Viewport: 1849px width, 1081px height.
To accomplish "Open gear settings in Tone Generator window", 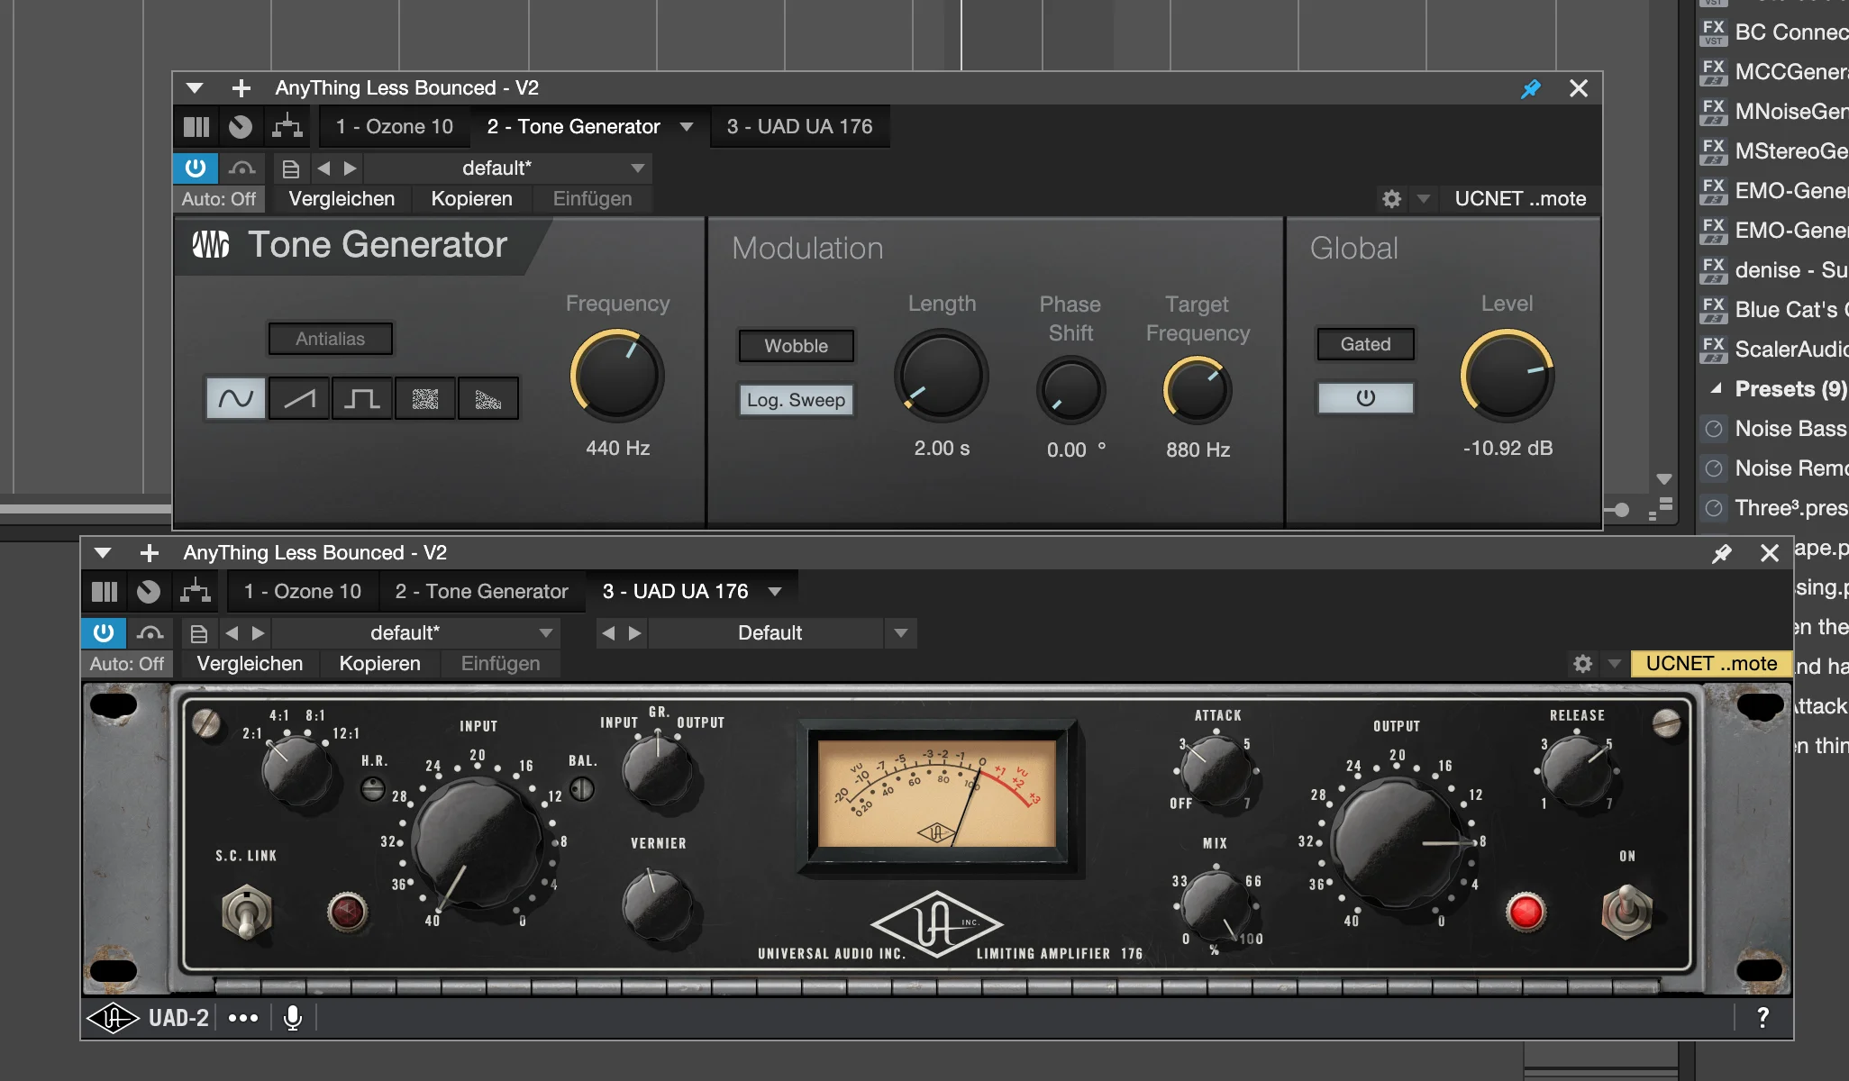I will coord(1392,198).
